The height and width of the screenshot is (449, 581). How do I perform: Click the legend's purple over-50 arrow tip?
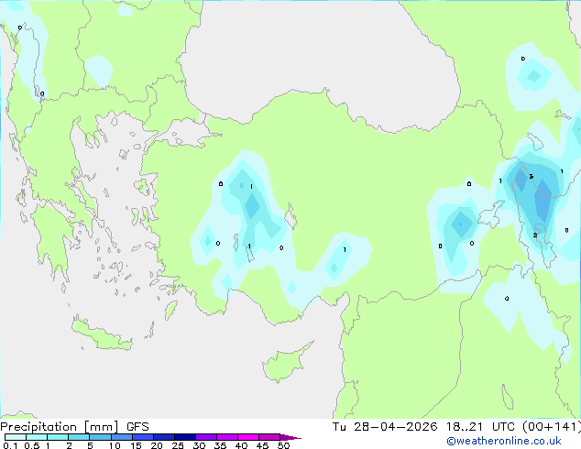(290, 437)
